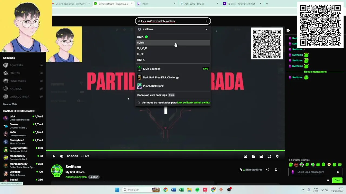Open a new browser tab
Image resolution: width=346 pixels, height=194 pixels.
click(x=267, y=4)
